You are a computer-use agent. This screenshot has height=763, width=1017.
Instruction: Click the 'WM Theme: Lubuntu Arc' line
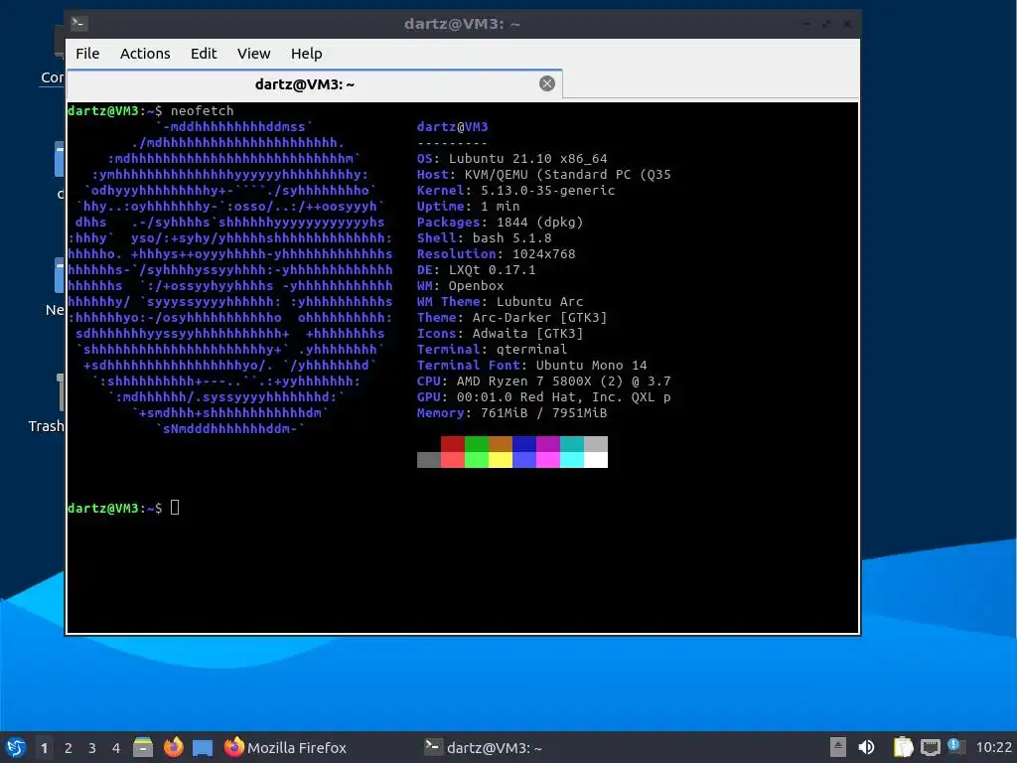click(501, 302)
